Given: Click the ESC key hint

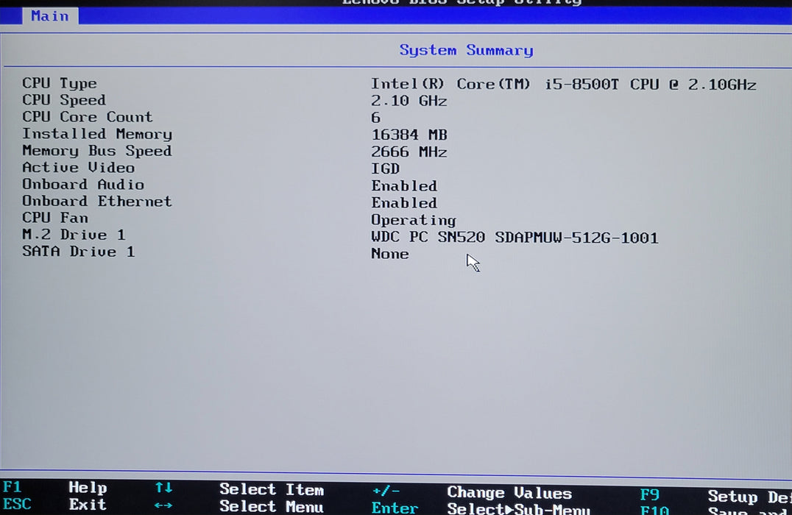Looking at the screenshot, I should click(x=17, y=505).
